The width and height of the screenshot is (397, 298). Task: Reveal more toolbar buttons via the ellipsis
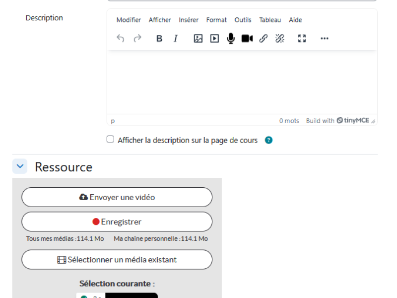point(325,39)
